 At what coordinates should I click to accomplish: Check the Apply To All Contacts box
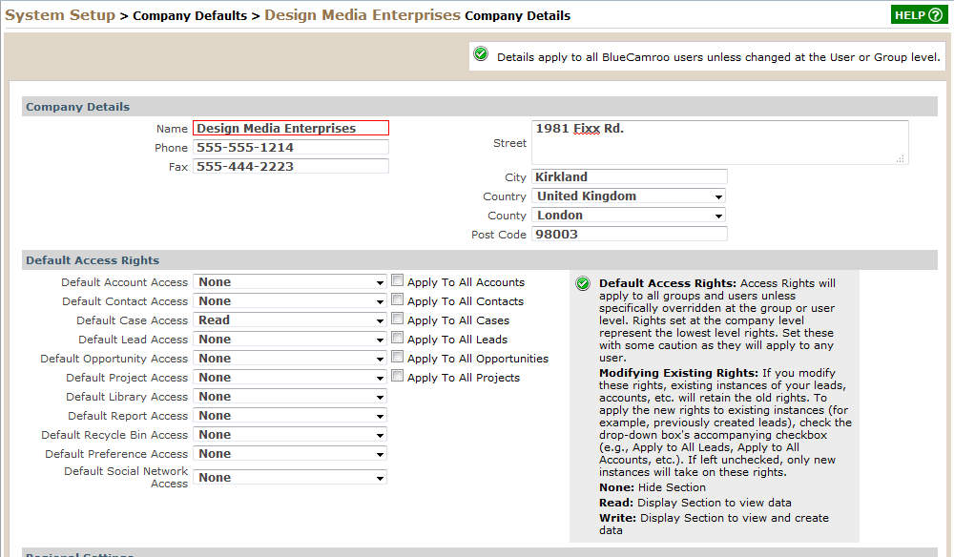point(397,299)
